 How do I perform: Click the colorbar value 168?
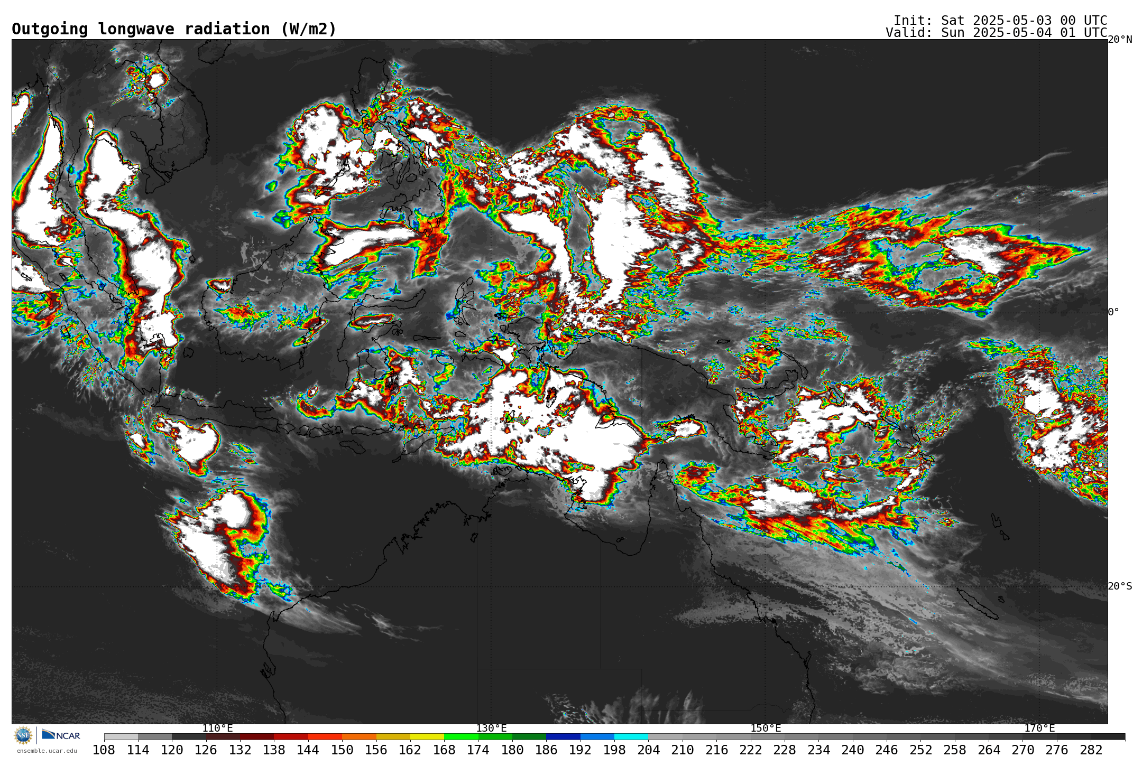[x=444, y=750]
